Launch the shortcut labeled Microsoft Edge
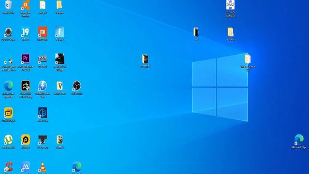The height and width of the screenshot is (174, 309). [299, 140]
